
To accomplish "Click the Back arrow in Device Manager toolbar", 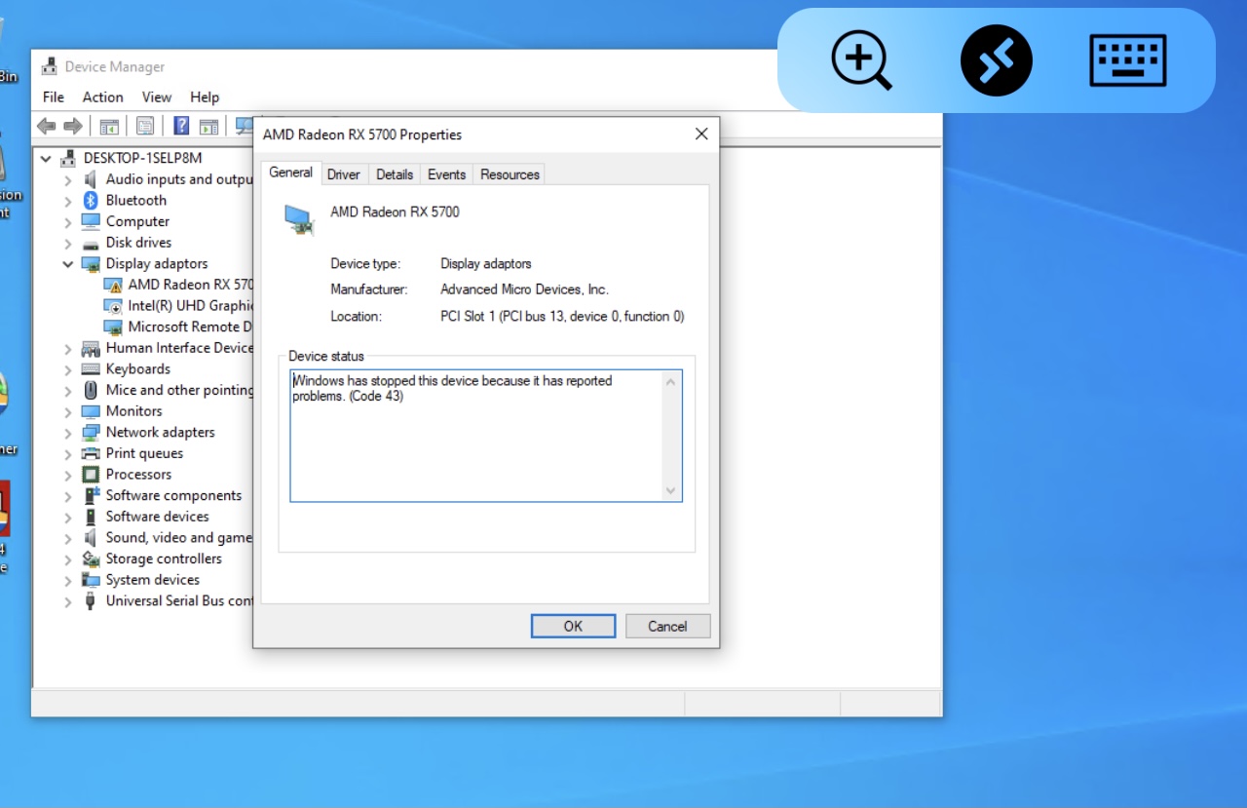I will pos(46,126).
